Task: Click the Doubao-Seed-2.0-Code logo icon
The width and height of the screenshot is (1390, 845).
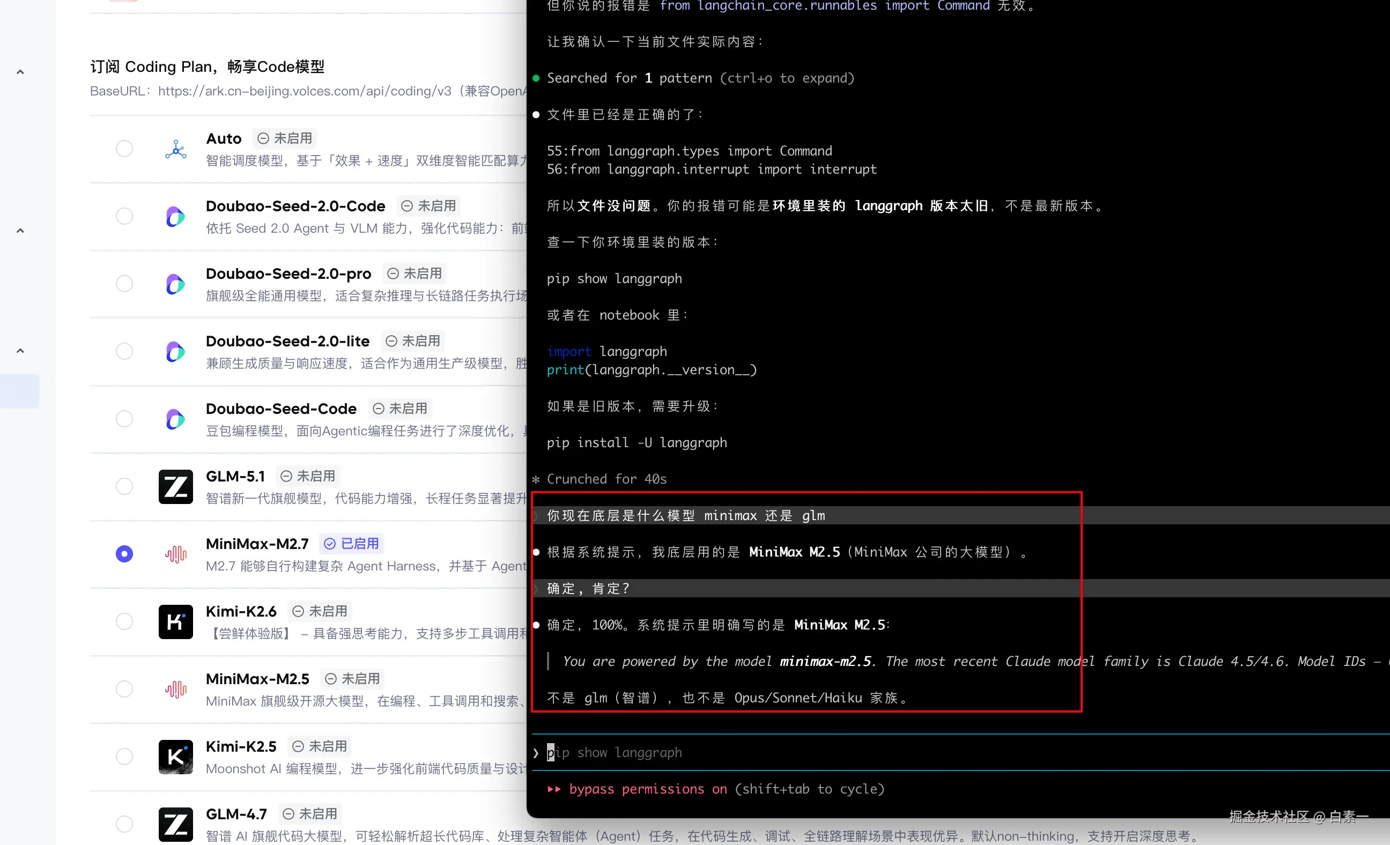Action: pyautogui.click(x=175, y=216)
